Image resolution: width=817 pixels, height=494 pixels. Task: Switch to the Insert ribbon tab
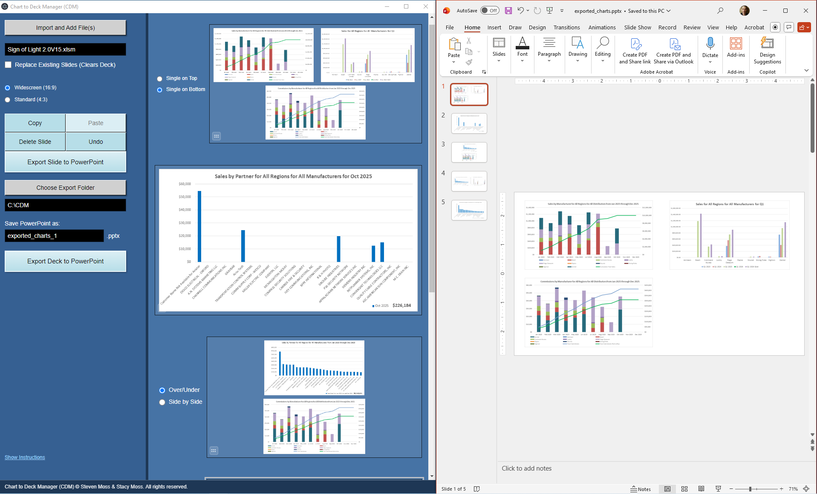(x=494, y=27)
